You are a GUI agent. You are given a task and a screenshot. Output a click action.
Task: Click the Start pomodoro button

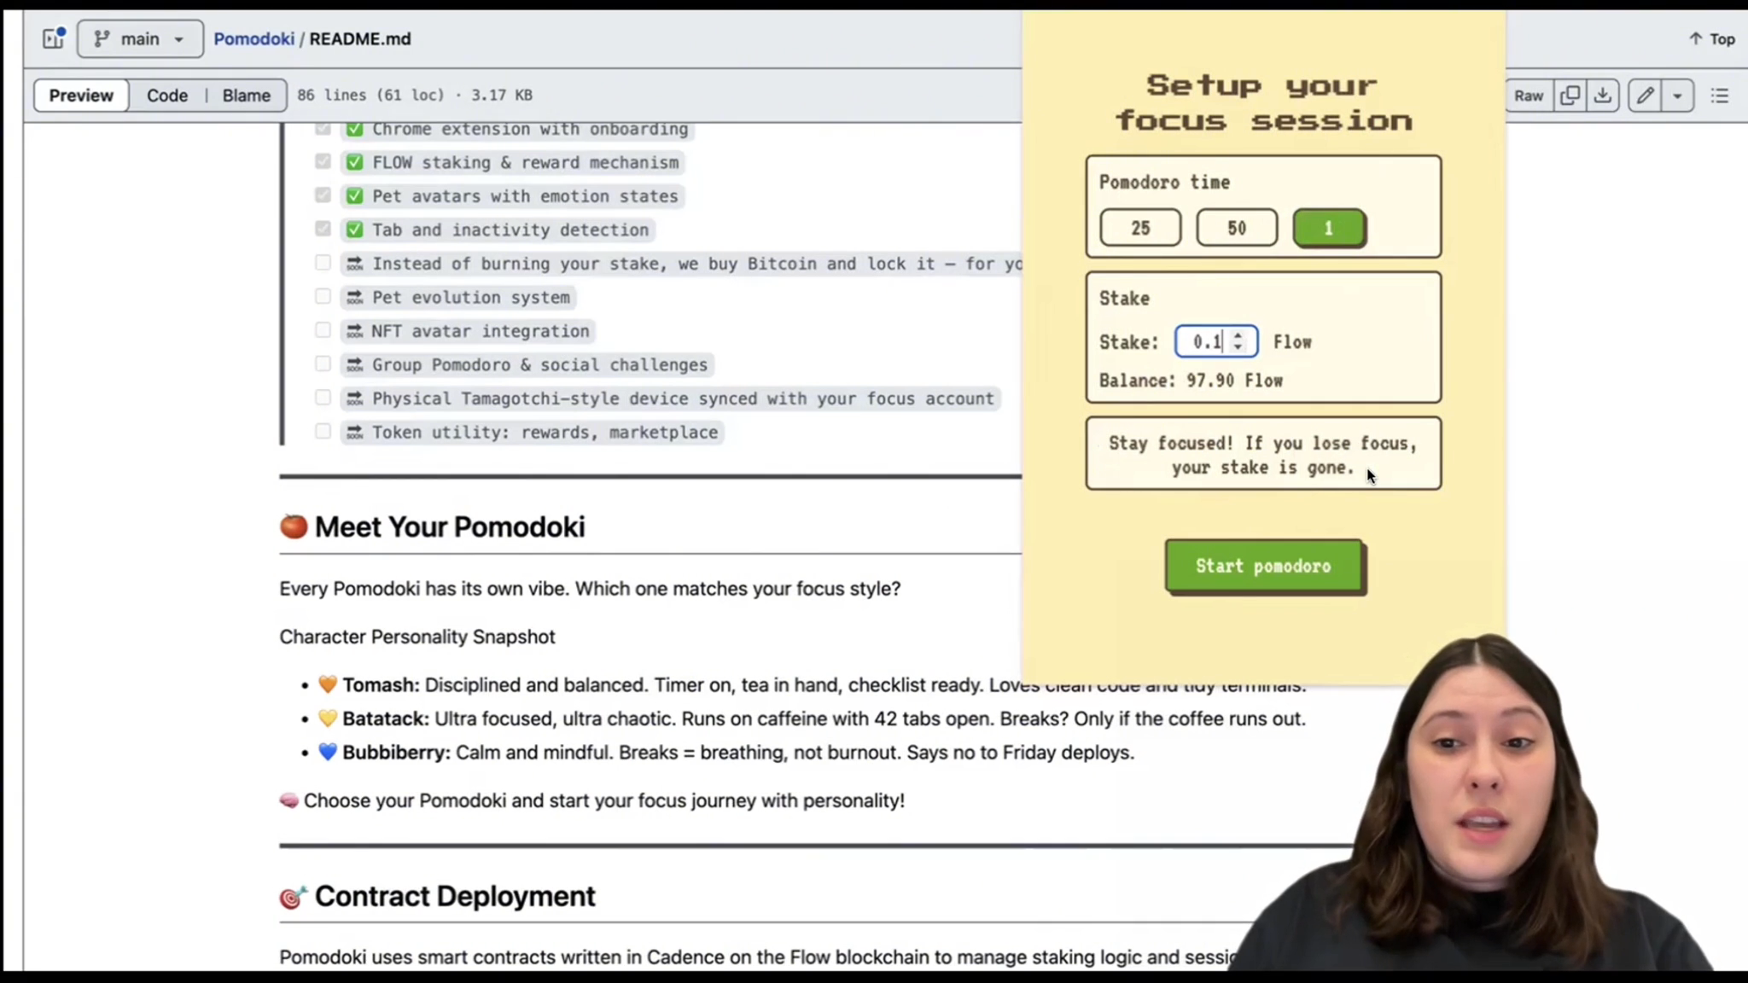click(x=1264, y=566)
